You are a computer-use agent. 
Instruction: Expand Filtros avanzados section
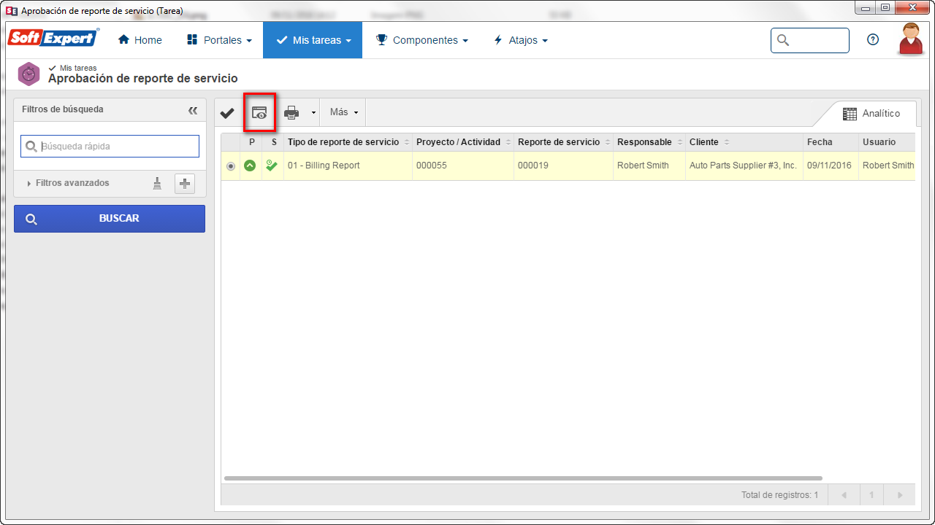(68, 183)
